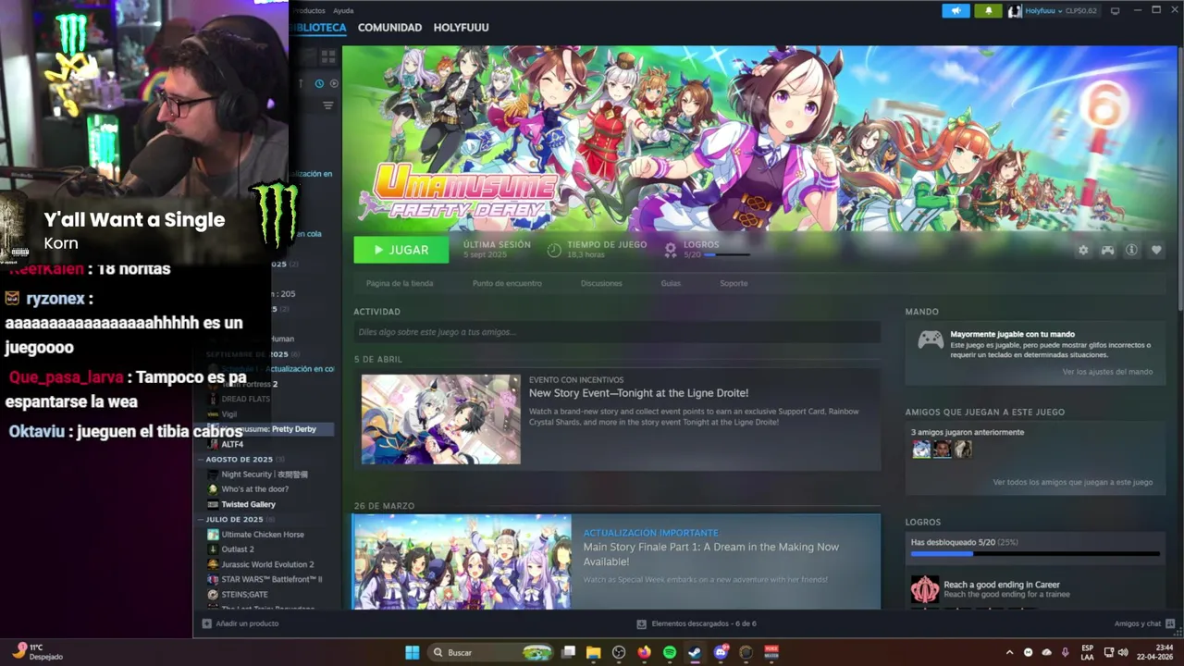The width and height of the screenshot is (1184, 666).
Task: Click the achievements progress bar
Action: point(1035,554)
